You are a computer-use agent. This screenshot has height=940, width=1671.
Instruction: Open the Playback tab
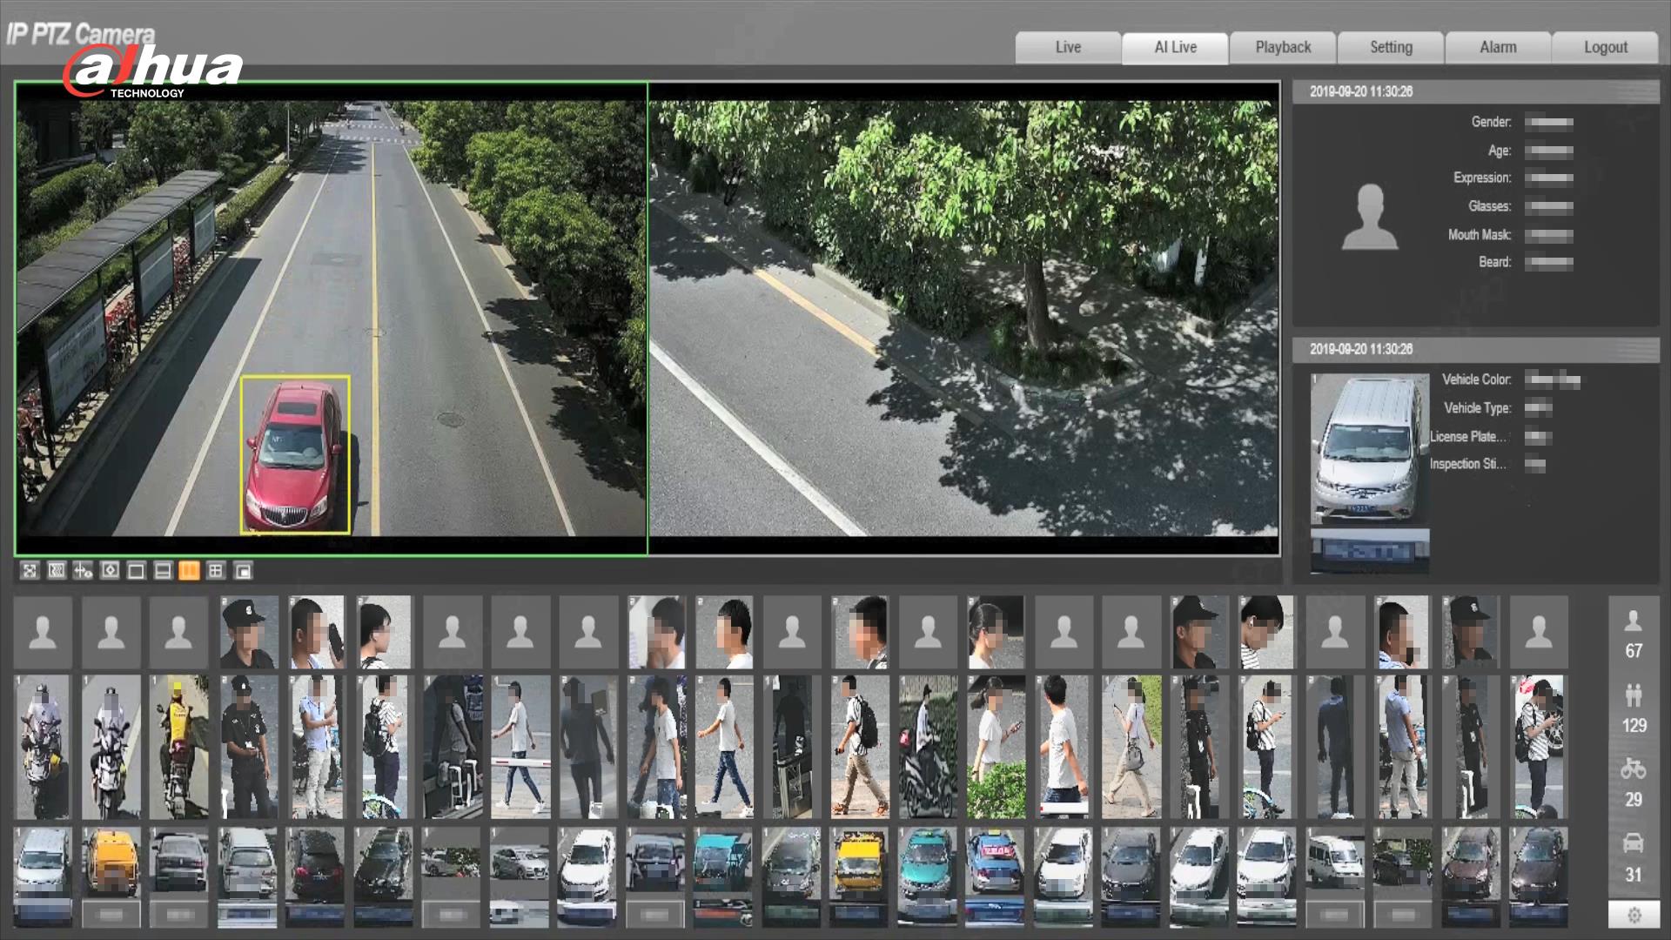[1283, 48]
